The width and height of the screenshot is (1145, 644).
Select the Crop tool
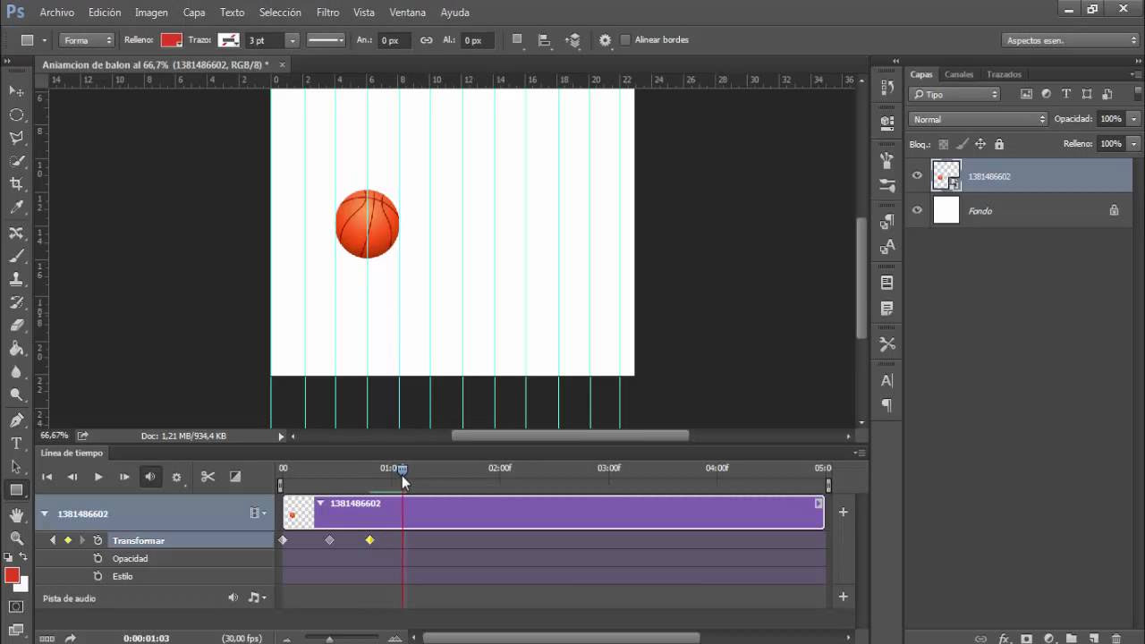pyautogui.click(x=16, y=184)
